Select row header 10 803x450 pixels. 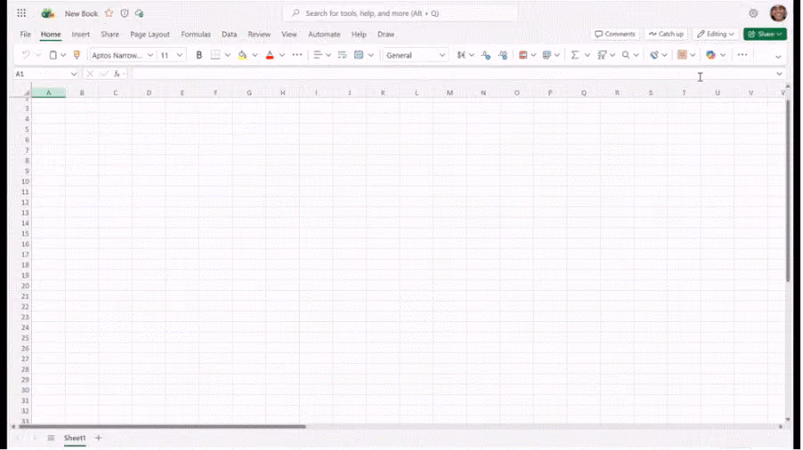(25, 182)
